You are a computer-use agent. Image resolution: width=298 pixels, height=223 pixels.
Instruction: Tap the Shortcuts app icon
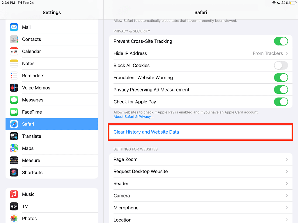tap(14, 172)
